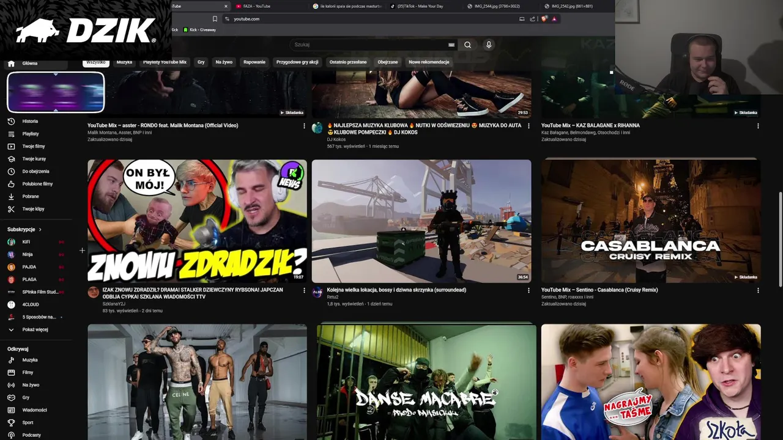Select the Ostatnio przesłane chip

point(348,62)
